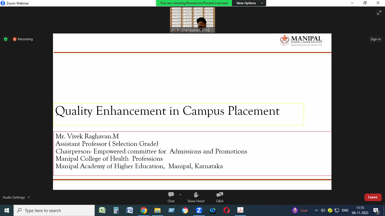Open the Q&A panel
This screenshot has height=216, width=385.
pos(220,197)
